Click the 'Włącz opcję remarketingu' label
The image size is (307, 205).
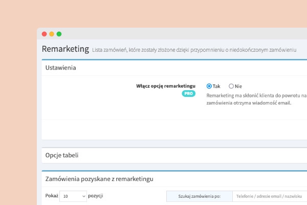coord(166,86)
